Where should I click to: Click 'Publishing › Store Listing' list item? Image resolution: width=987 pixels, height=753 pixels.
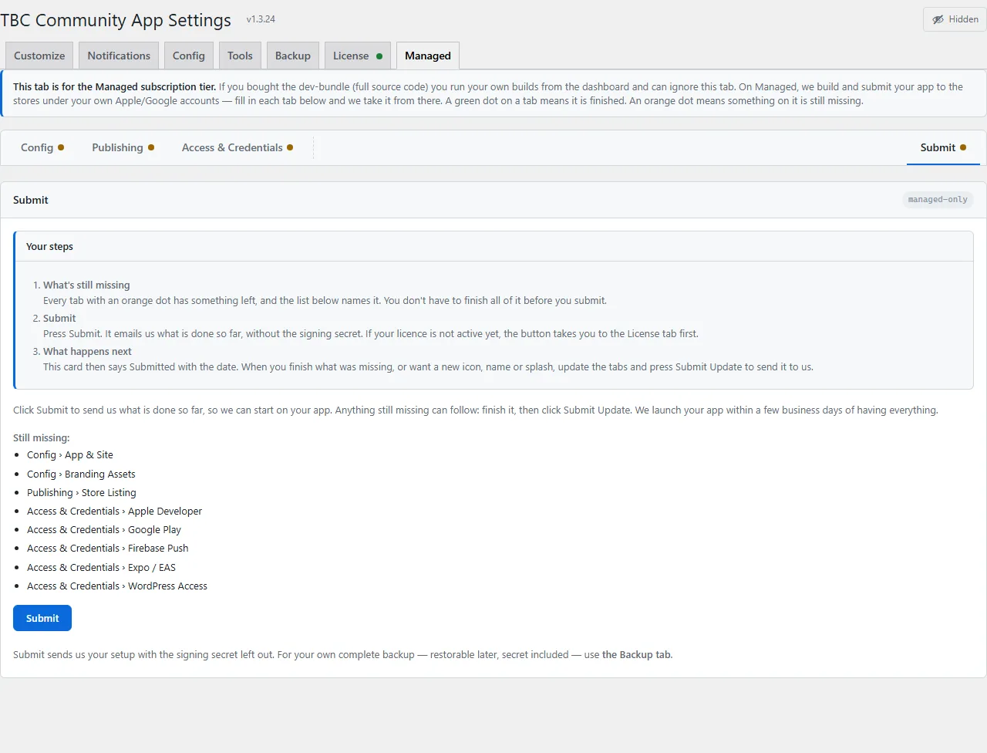(x=82, y=492)
